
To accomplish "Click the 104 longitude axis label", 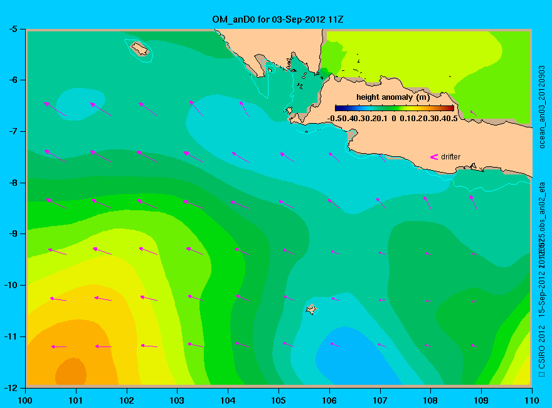I will (x=228, y=400).
